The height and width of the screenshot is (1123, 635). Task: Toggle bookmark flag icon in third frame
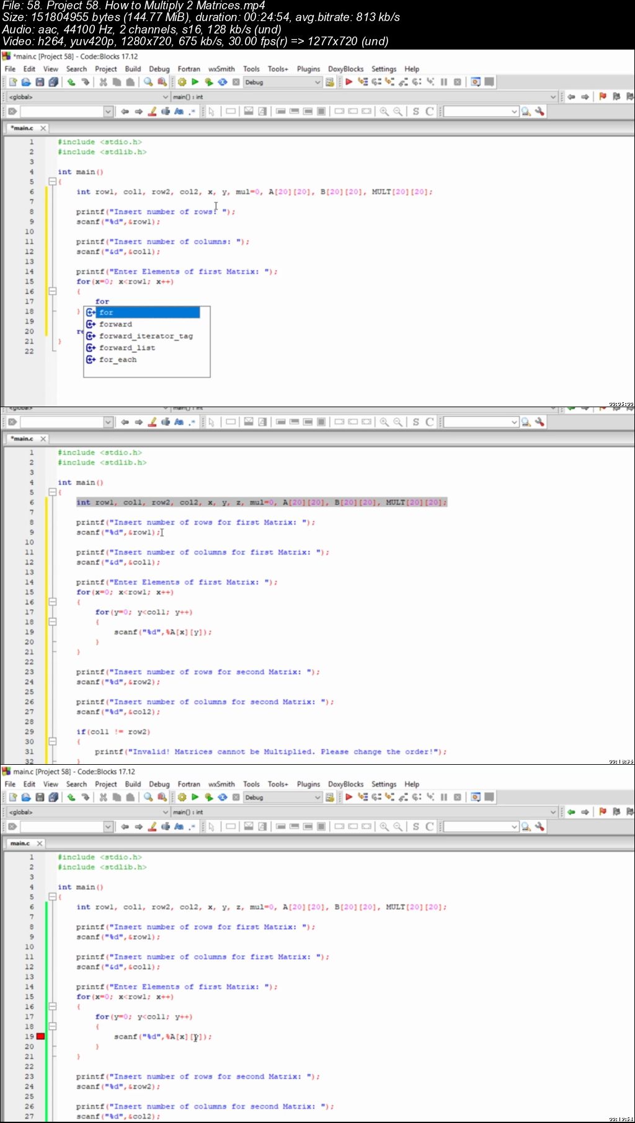603,812
